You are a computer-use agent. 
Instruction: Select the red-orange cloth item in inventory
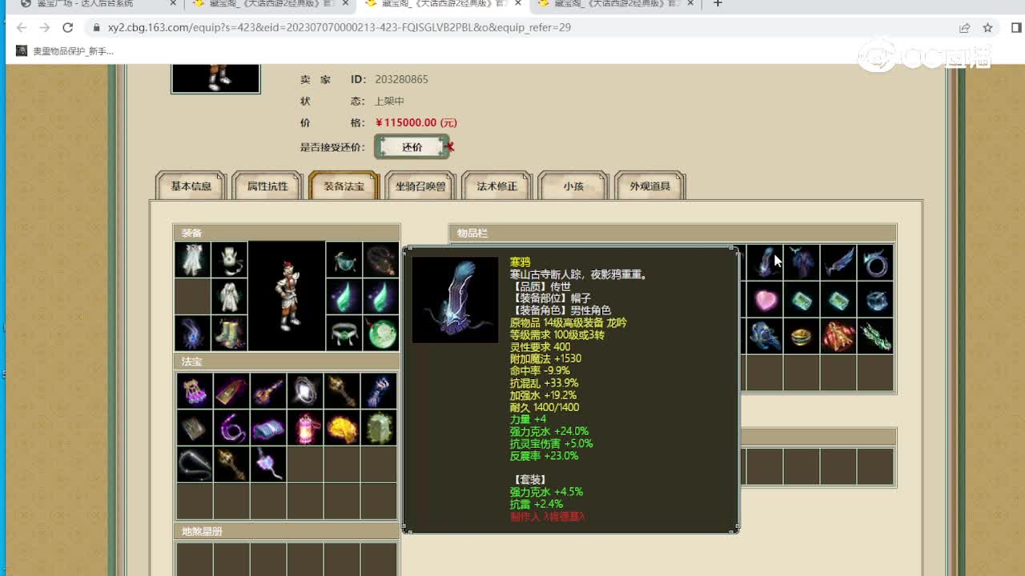click(838, 337)
